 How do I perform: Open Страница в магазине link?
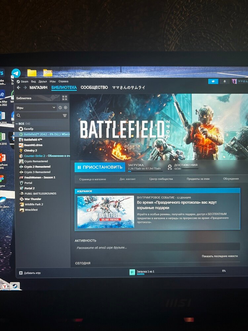coord(93,179)
